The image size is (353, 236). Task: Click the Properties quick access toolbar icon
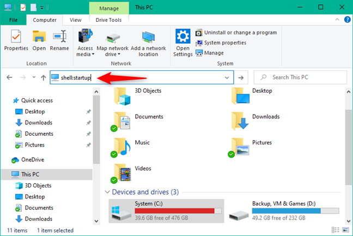[x=23, y=8]
